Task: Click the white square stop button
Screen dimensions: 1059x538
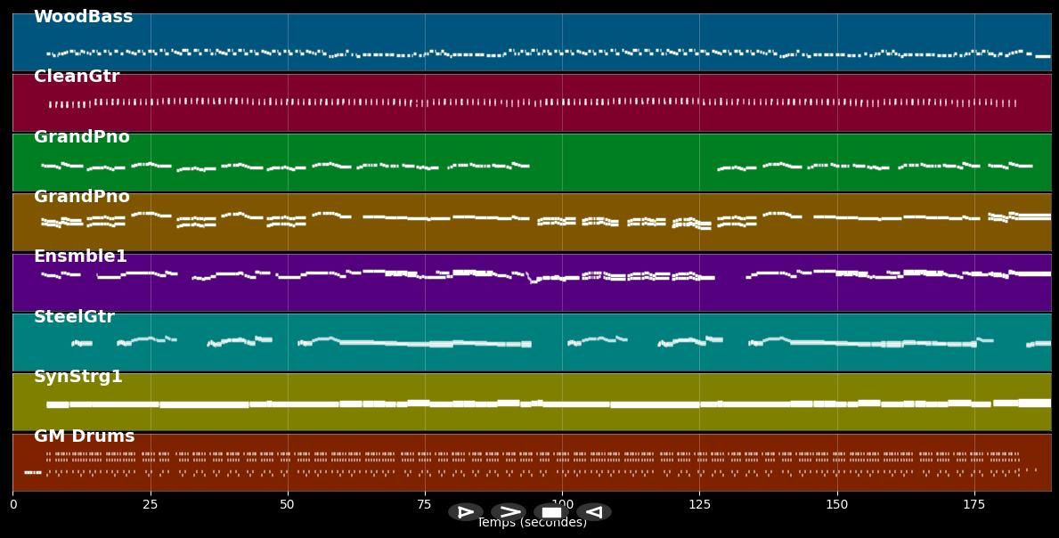Action: (551, 512)
